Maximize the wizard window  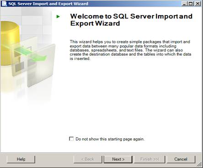tap(191, 4)
